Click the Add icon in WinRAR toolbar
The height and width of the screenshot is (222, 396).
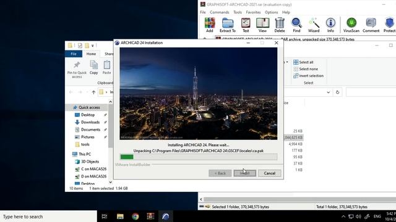209,25
